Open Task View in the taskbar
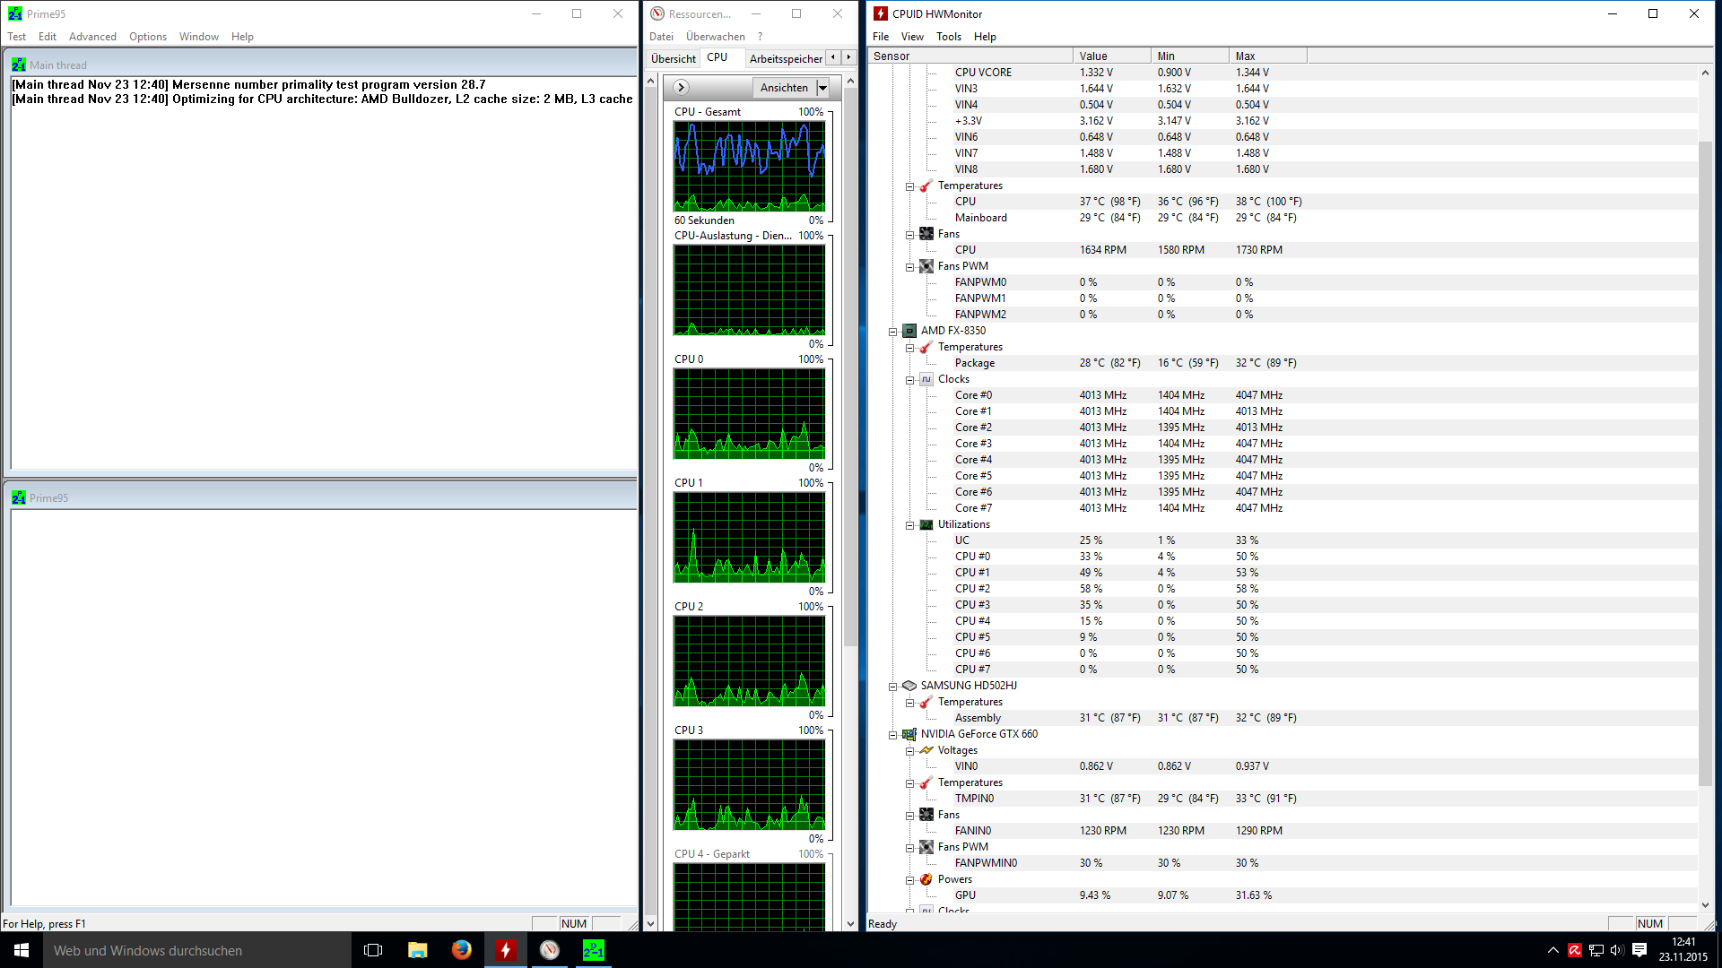The width and height of the screenshot is (1722, 968). pyautogui.click(x=373, y=950)
